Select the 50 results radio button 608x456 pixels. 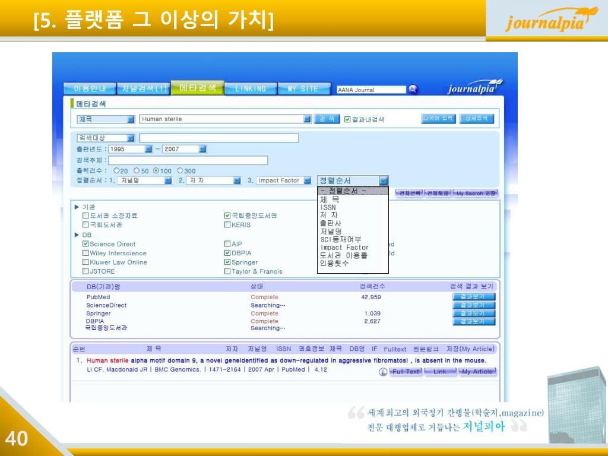(x=137, y=170)
